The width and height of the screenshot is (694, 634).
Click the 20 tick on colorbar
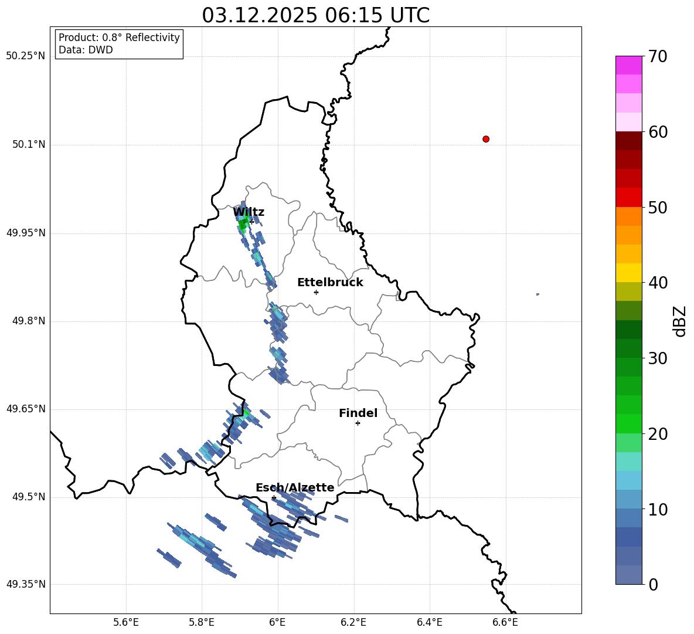(658, 434)
